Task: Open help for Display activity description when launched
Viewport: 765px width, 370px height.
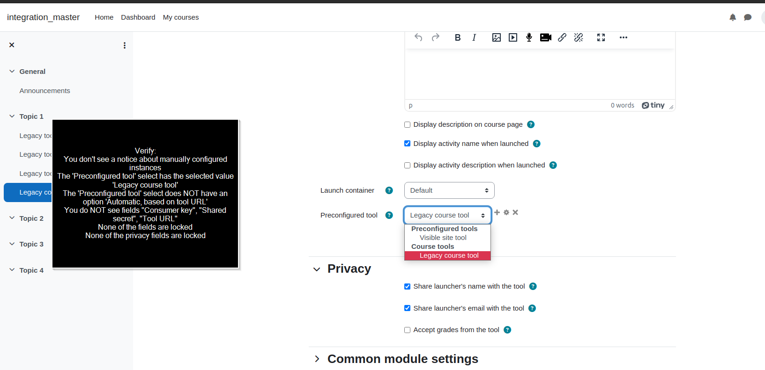Action: click(553, 165)
